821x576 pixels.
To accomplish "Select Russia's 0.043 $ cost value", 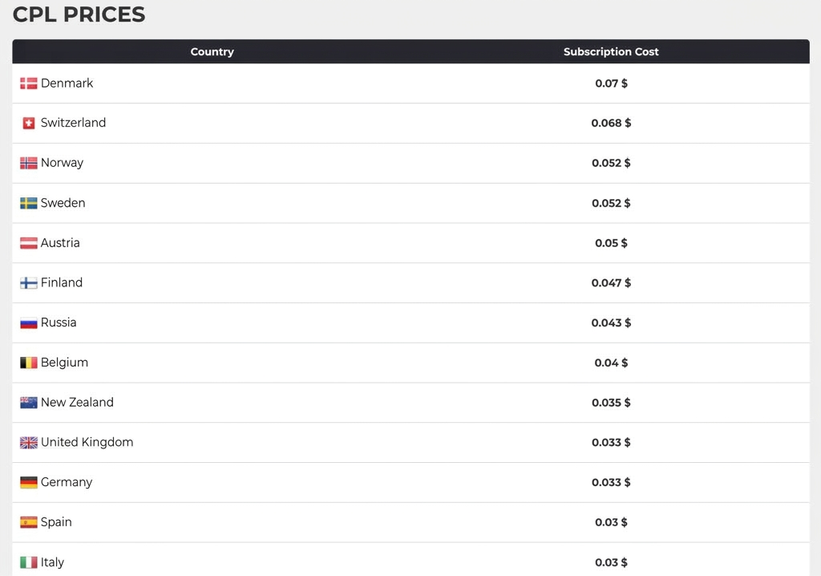I will (x=611, y=322).
